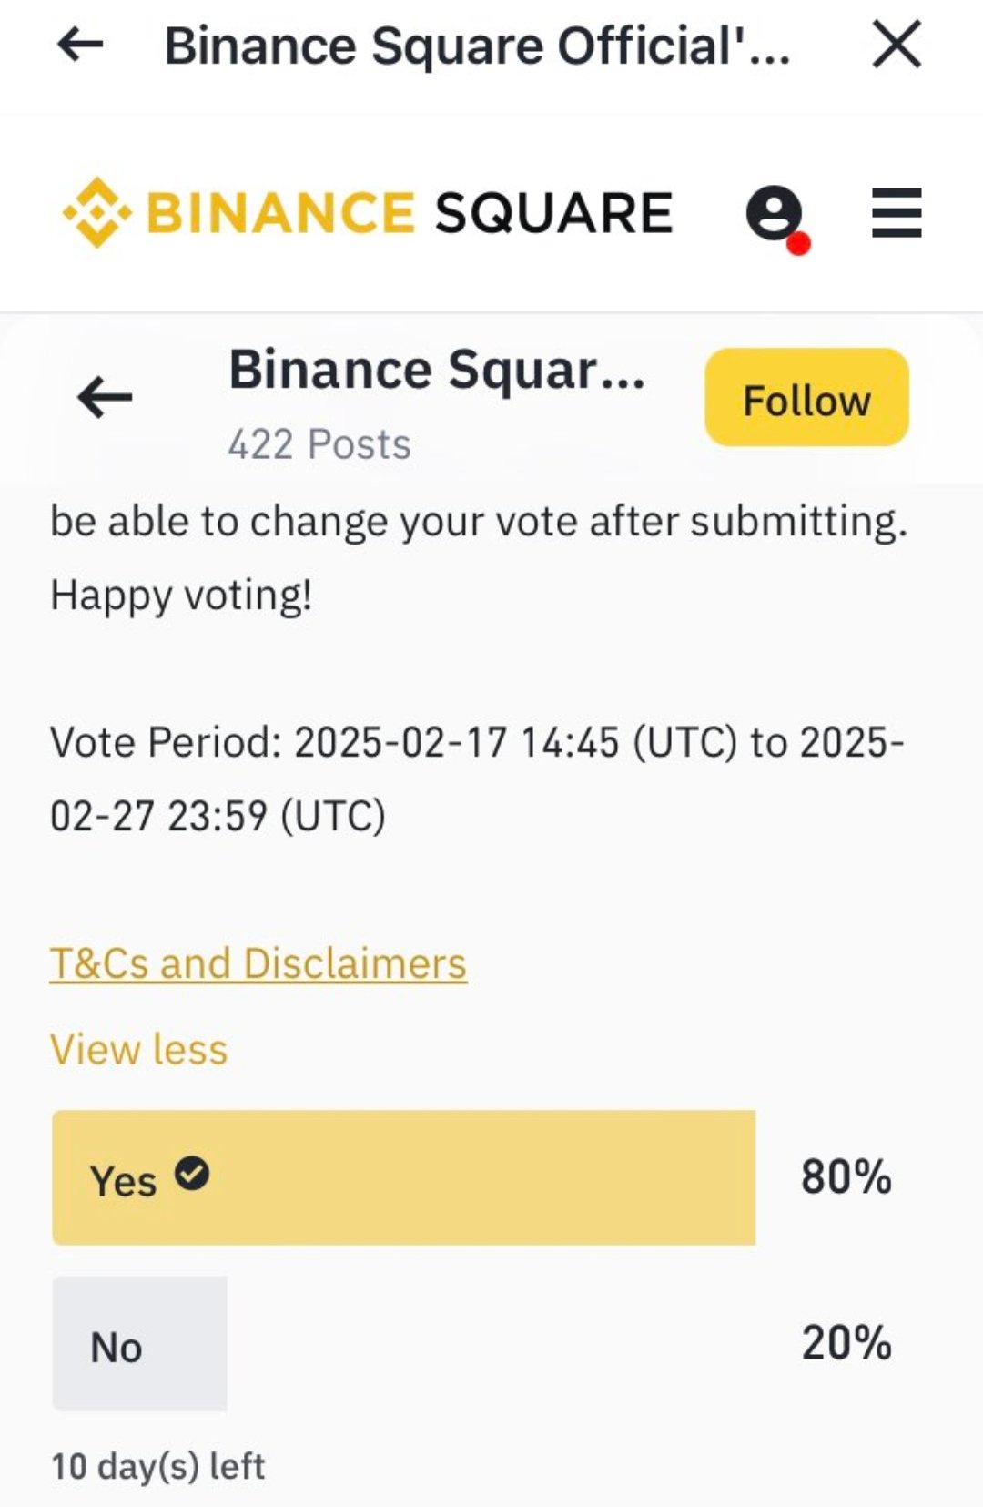Viewport: 983px width, 1507px height.
Task: Click the 422 Posts count
Action: [x=319, y=444]
